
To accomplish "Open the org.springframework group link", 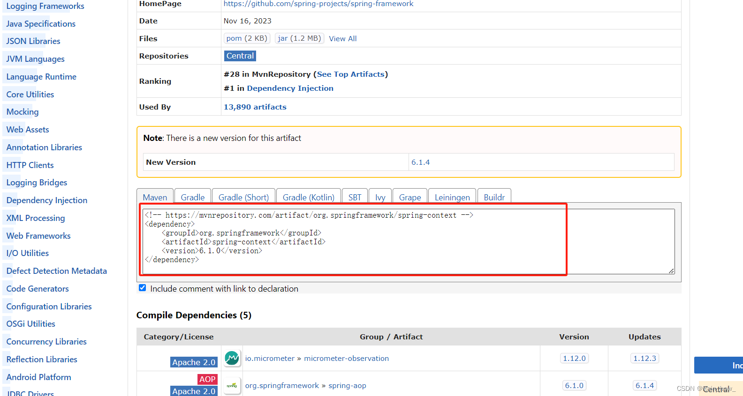I will pyautogui.click(x=282, y=386).
